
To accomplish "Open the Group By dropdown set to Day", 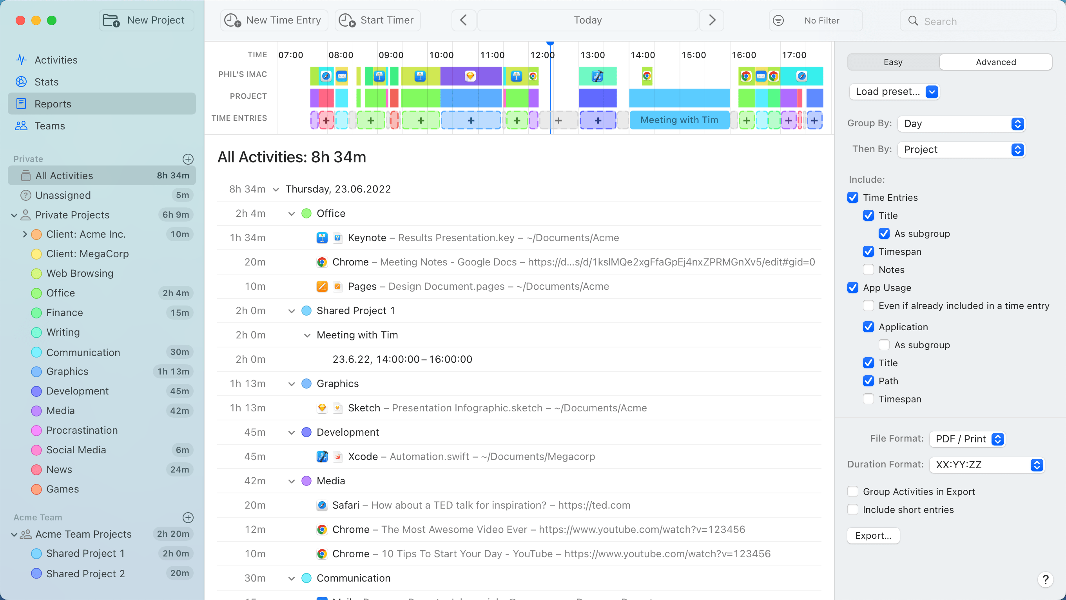I will tap(961, 124).
